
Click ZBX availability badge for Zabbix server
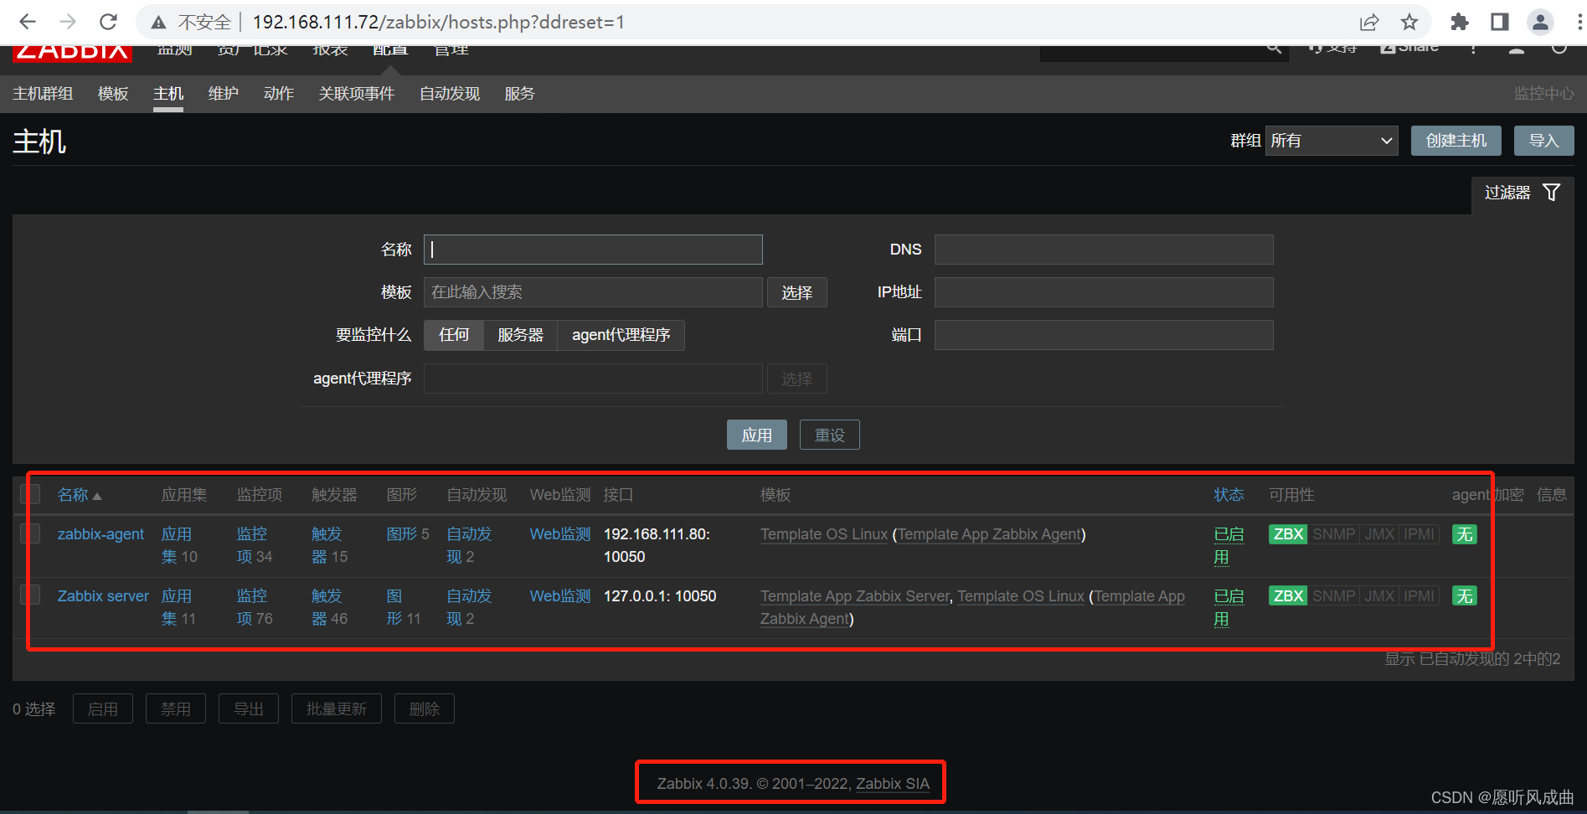1288,596
